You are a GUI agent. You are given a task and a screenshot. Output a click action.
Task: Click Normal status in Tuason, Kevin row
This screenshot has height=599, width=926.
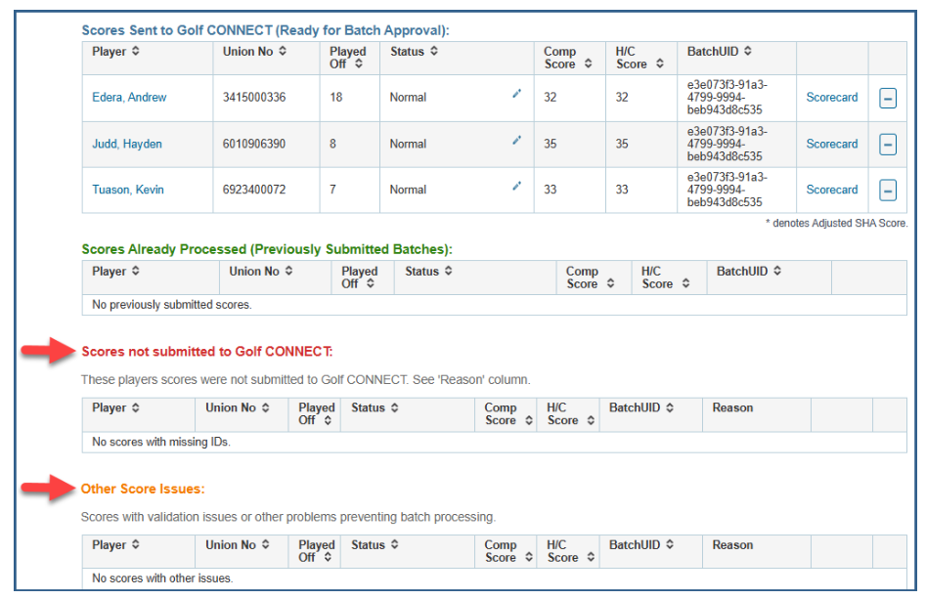(408, 190)
